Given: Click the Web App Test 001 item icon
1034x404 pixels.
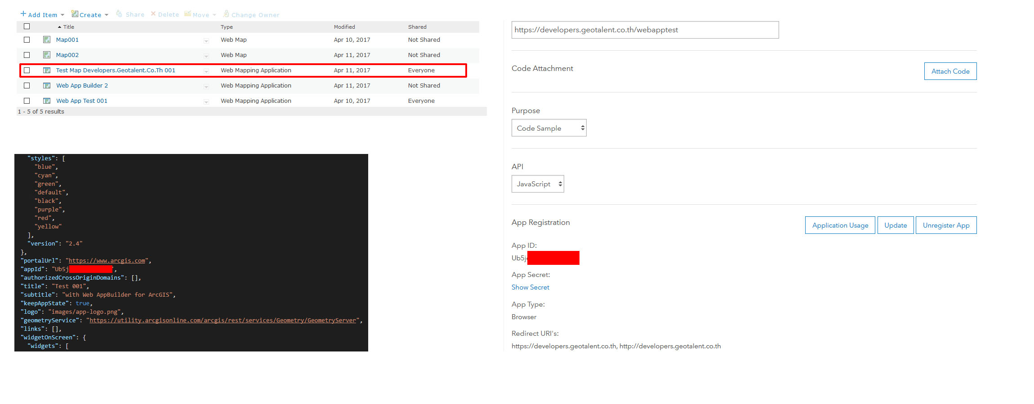Looking at the screenshot, I should [47, 101].
